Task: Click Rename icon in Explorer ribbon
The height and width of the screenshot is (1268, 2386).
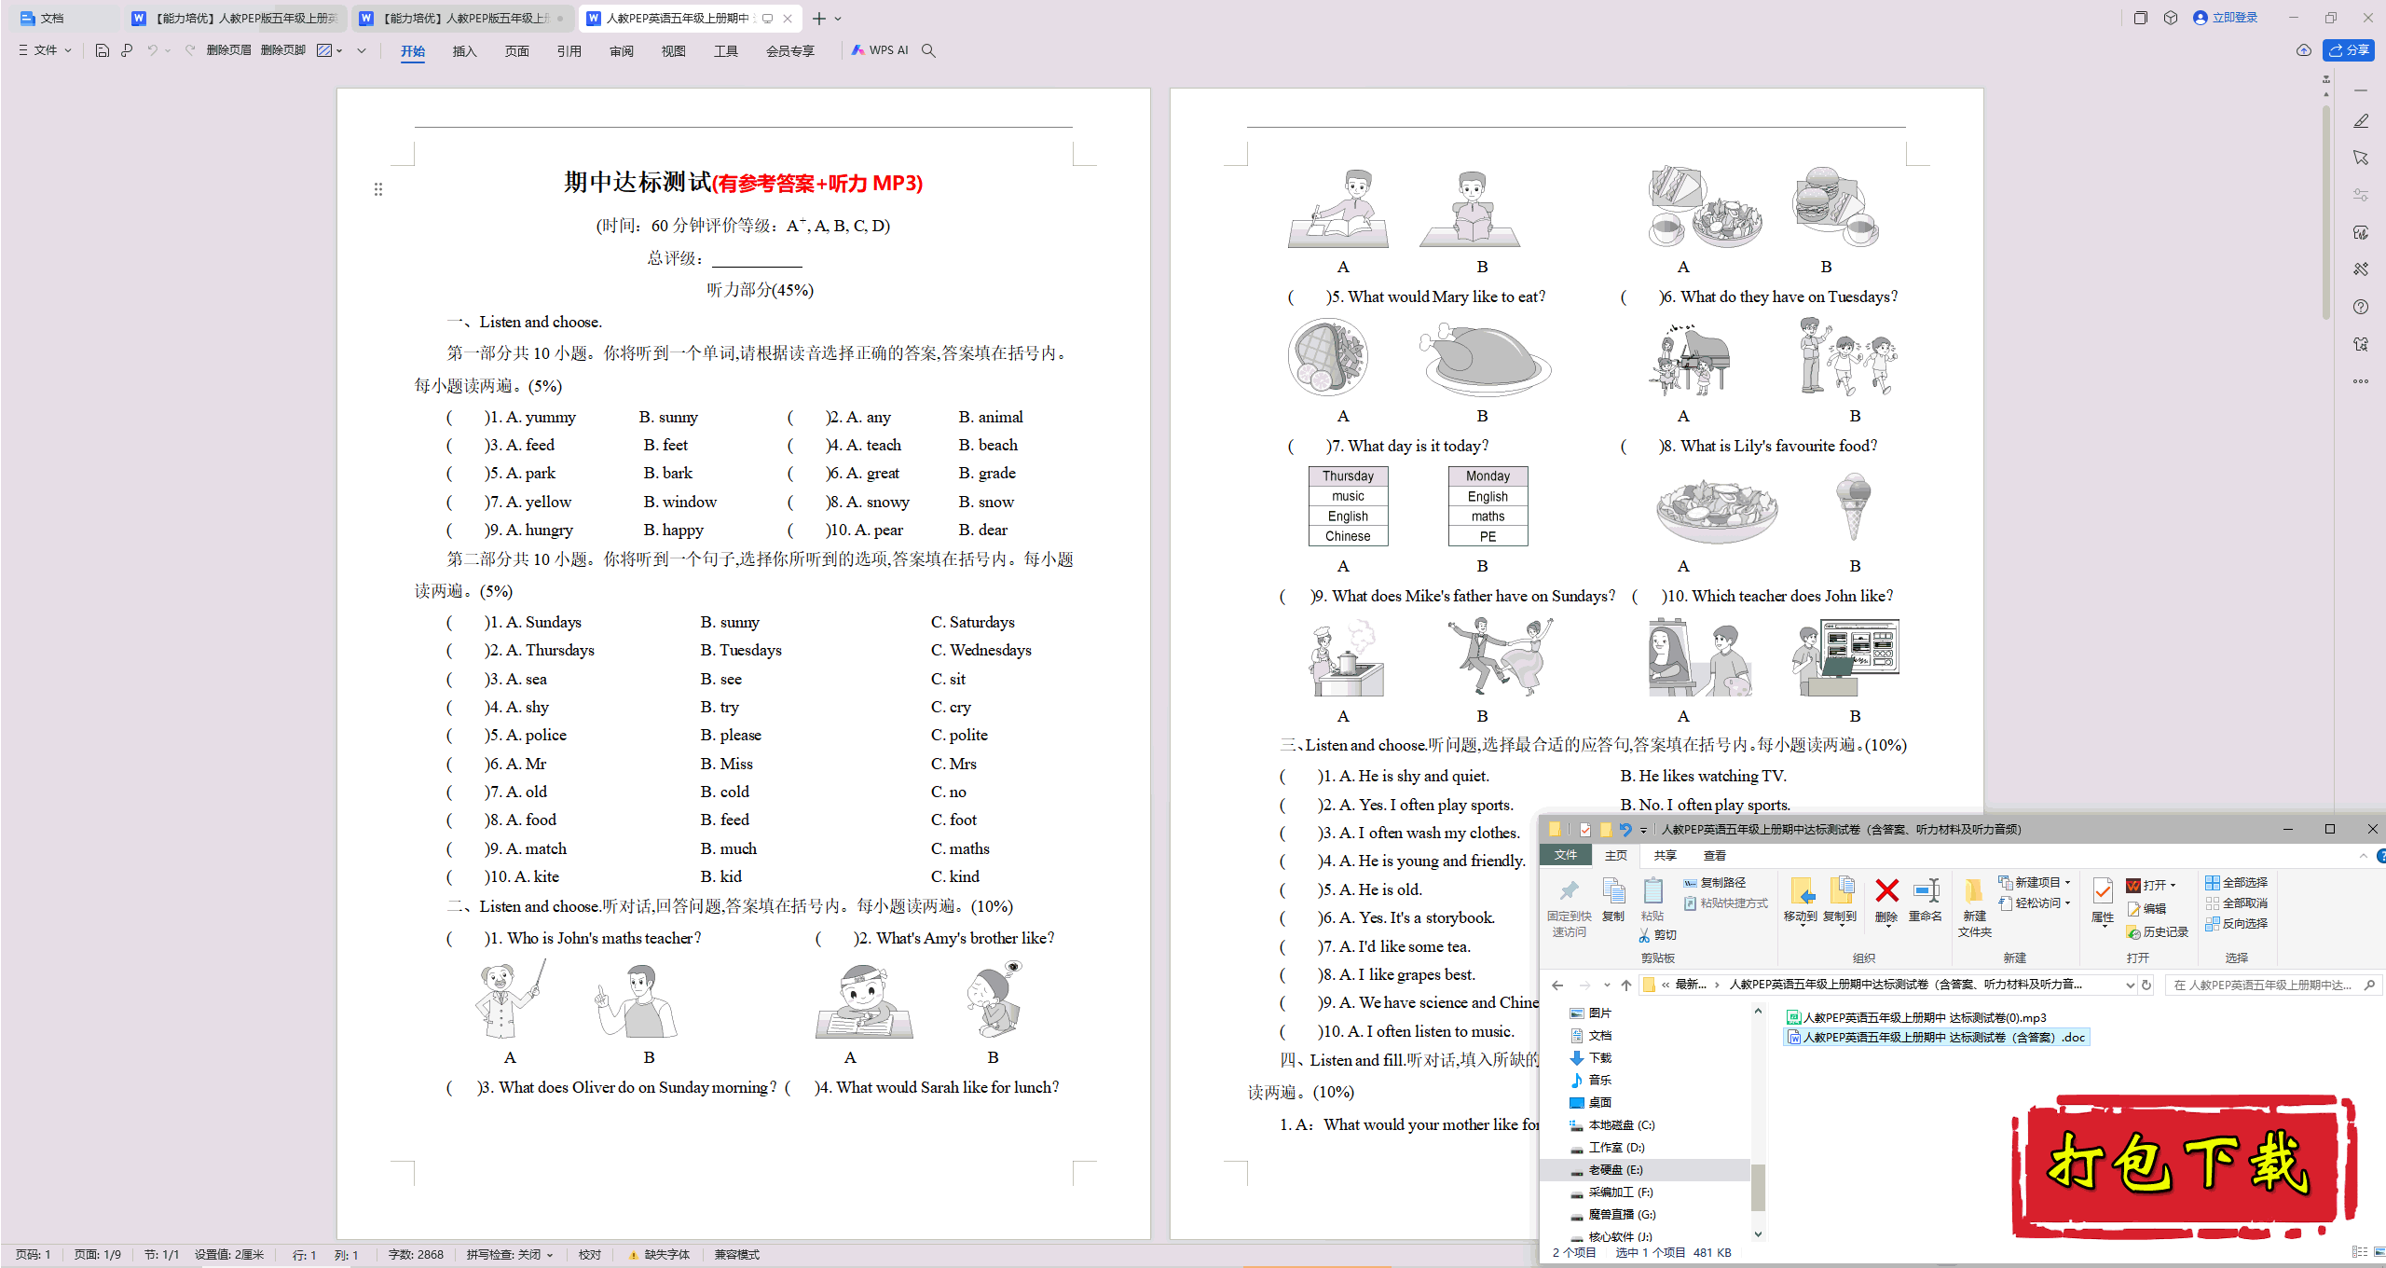Action: point(1926,892)
